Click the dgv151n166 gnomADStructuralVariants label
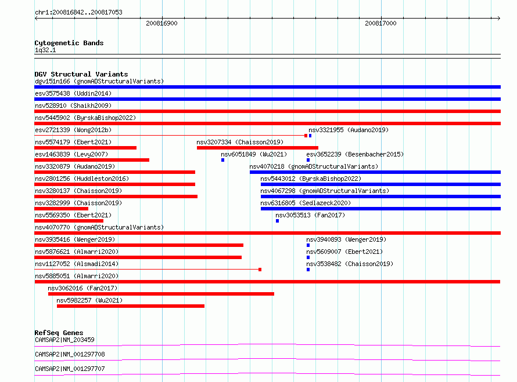Screen dimensions: 517x382 [99, 81]
